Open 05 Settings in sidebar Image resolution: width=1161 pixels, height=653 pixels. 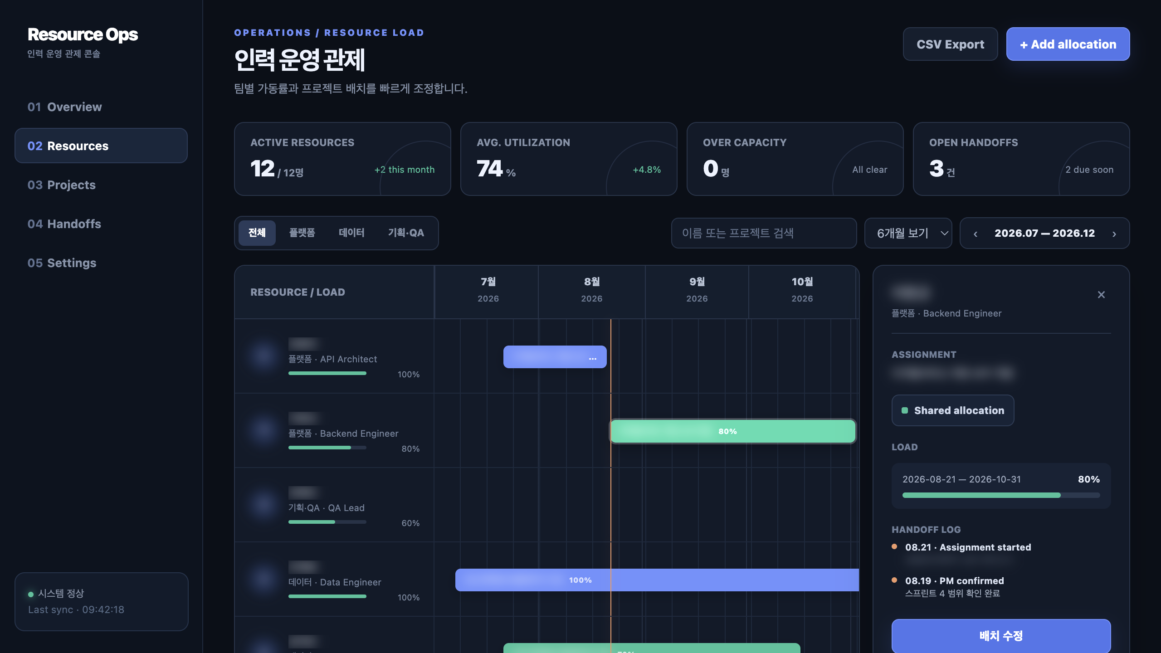tap(101, 263)
